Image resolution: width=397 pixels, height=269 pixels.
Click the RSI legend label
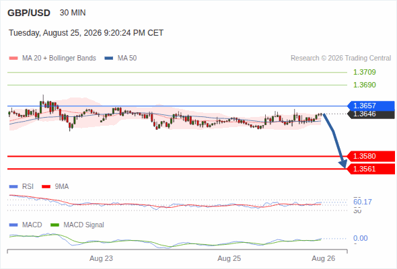[x=28, y=187]
